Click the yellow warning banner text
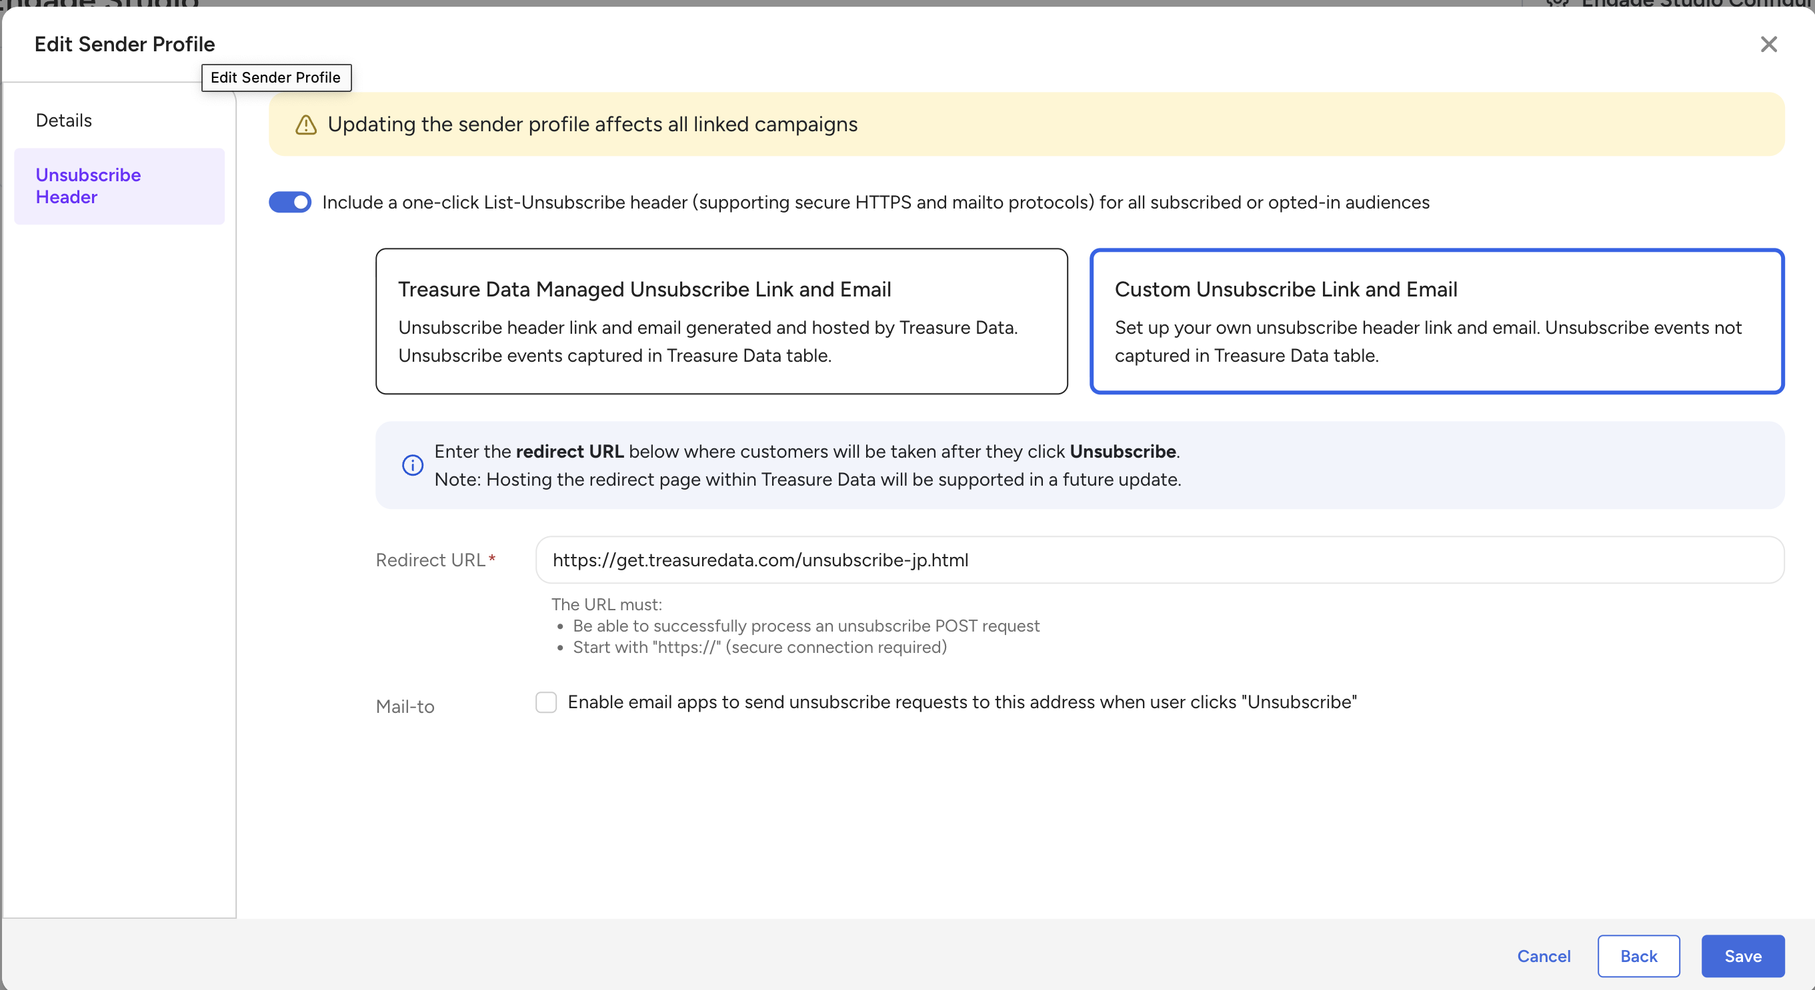This screenshot has height=990, width=1815. click(x=593, y=125)
